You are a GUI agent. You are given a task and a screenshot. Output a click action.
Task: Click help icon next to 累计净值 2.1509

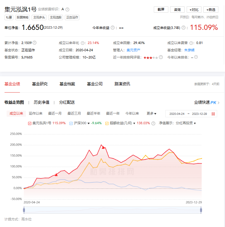pos(34,43)
